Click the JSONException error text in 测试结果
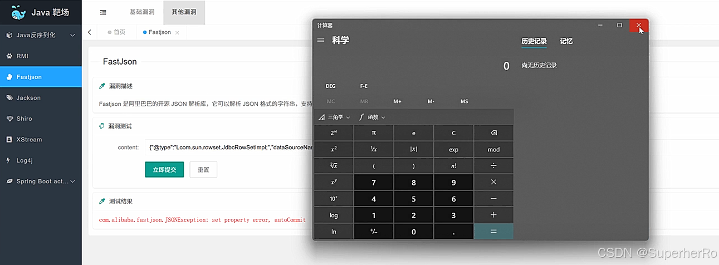Screen dimensions: 719x265 pyautogui.click(x=203, y=220)
